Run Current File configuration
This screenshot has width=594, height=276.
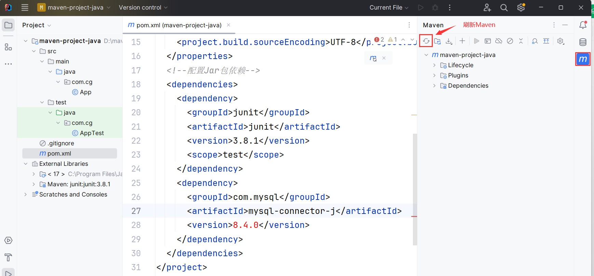pyautogui.click(x=421, y=8)
